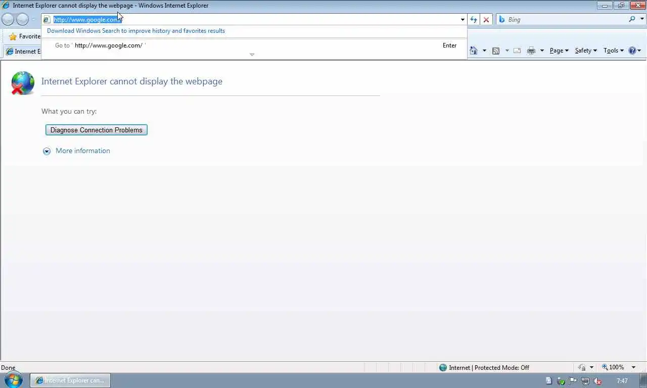Click the Home icon in command bar
647x388 pixels.
pyautogui.click(x=474, y=51)
